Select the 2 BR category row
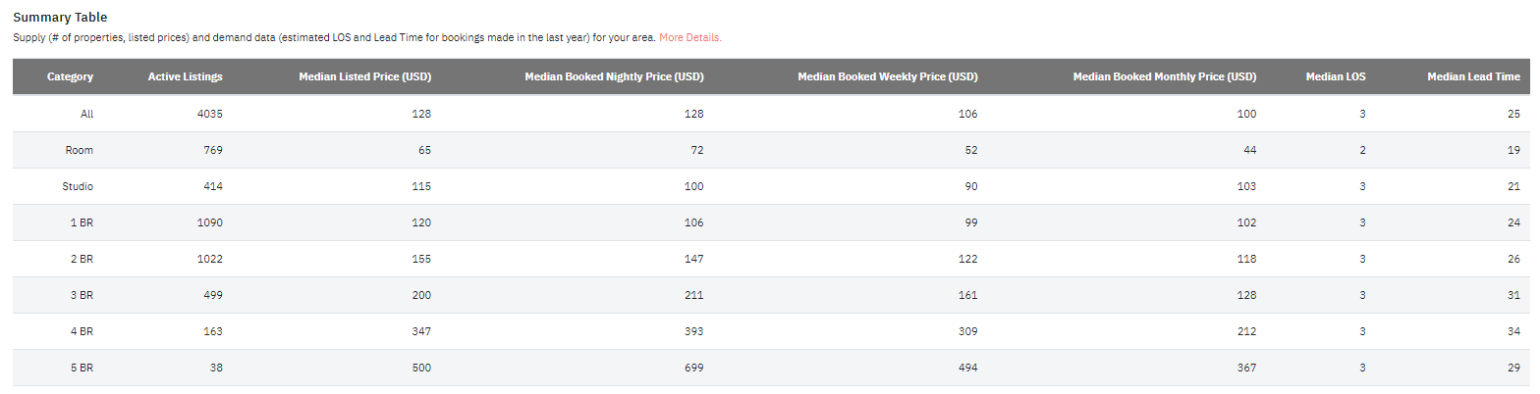Image resolution: width=1540 pixels, height=394 pixels. [771, 259]
